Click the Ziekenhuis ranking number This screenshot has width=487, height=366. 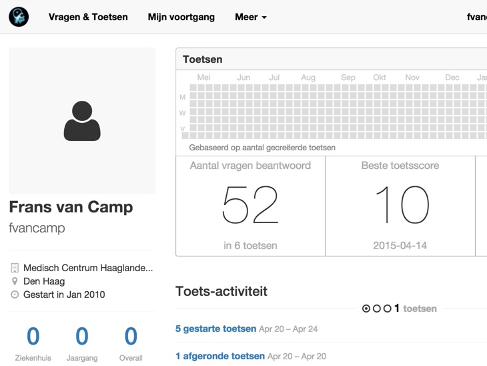33,337
